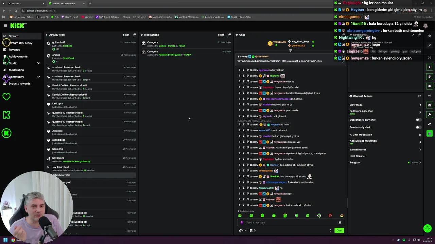Viewport: 435px width, 244px height.
Task: Click the red angry emote quick button
Action: 330,216
